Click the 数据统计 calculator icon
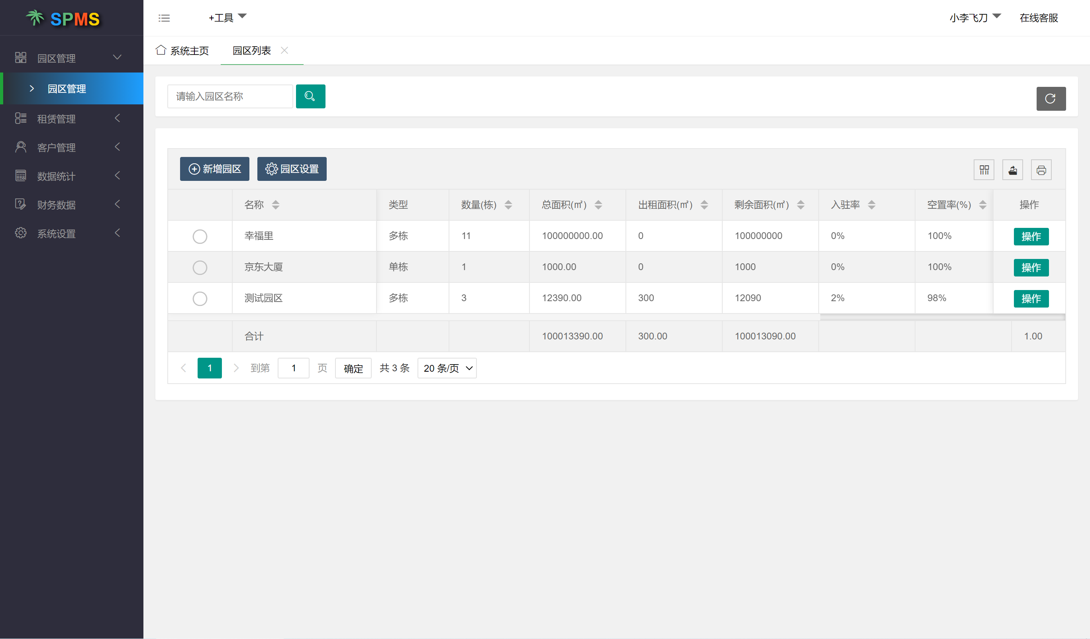The height and width of the screenshot is (639, 1090). click(x=20, y=176)
